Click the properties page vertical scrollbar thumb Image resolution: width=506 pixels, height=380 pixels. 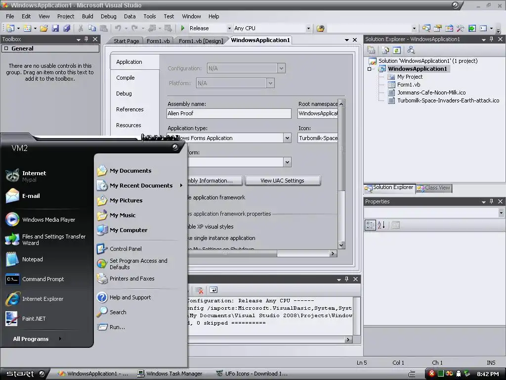tap(341, 149)
